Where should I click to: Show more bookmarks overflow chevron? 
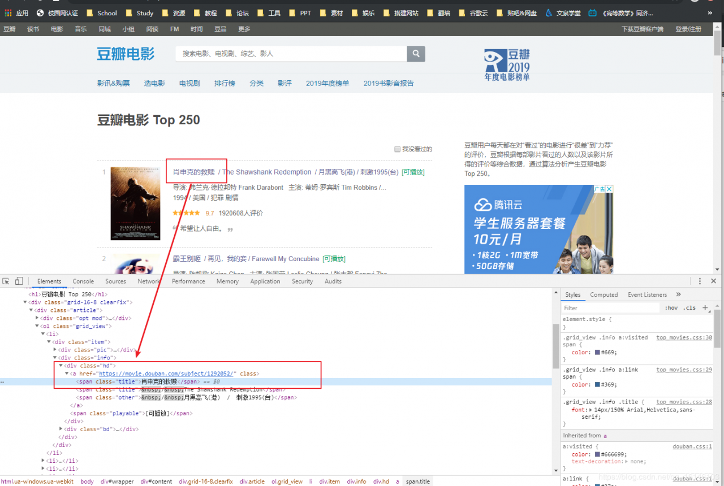(x=710, y=13)
